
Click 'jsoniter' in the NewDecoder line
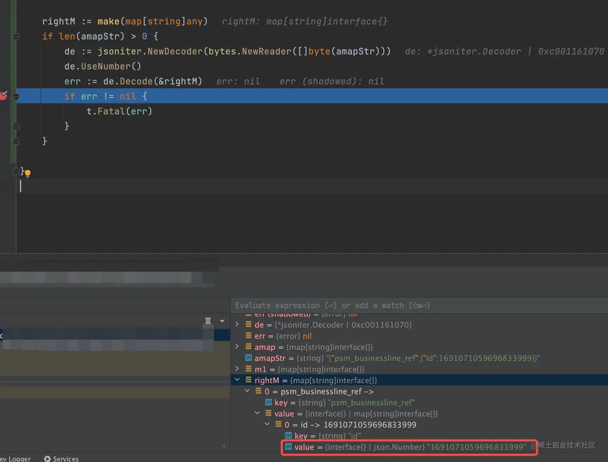click(119, 52)
